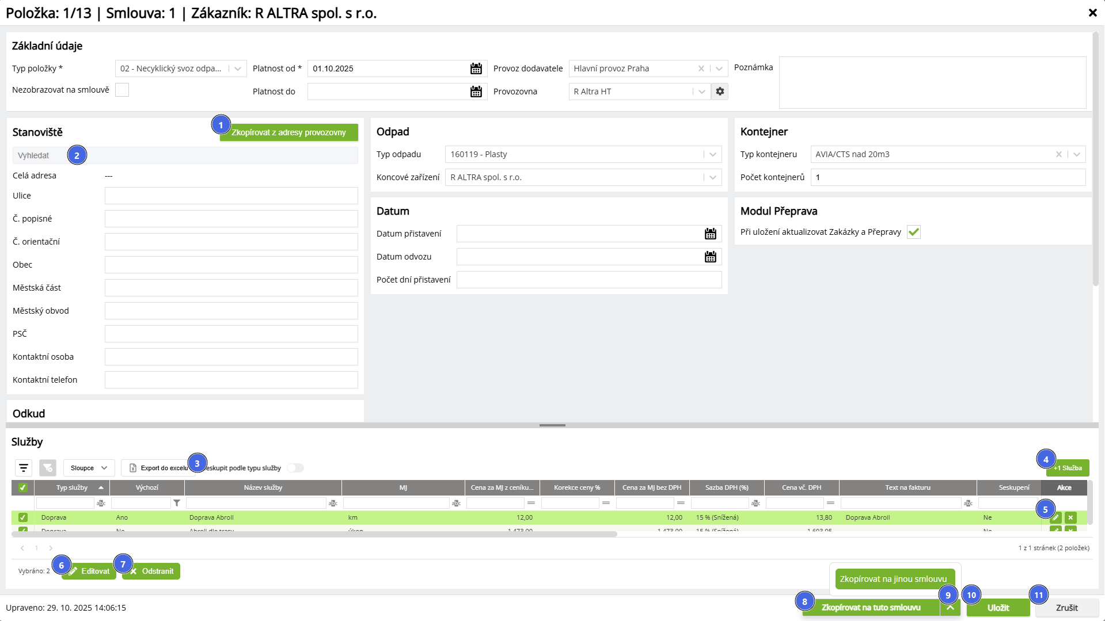Click the horizontal panel splitter handle
Image resolution: width=1105 pixels, height=621 pixels.
point(552,425)
